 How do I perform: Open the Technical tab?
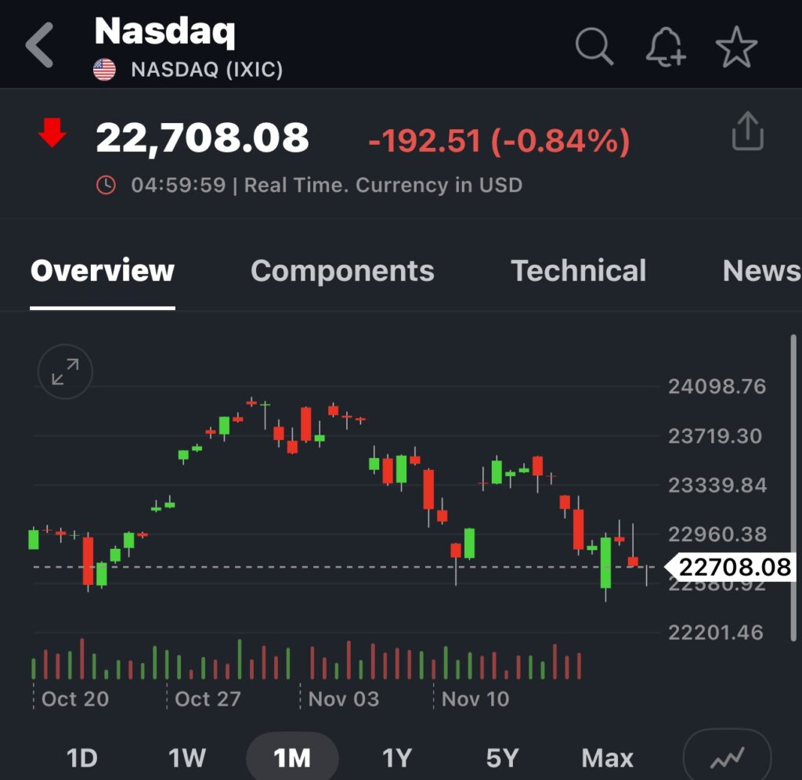point(579,271)
